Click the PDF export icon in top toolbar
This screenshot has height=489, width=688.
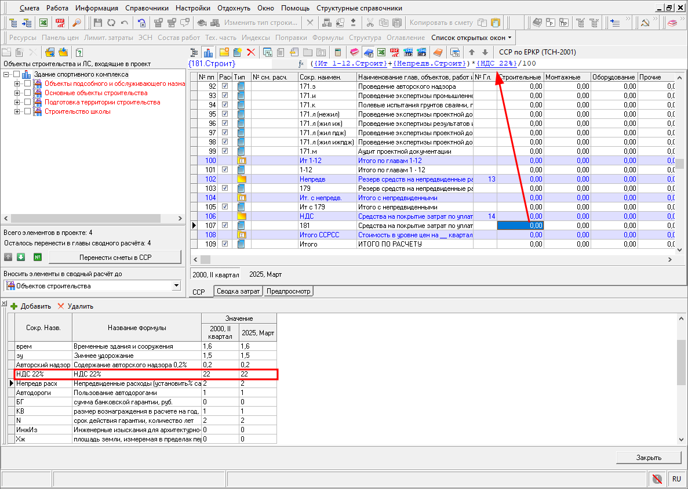[60, 23]
